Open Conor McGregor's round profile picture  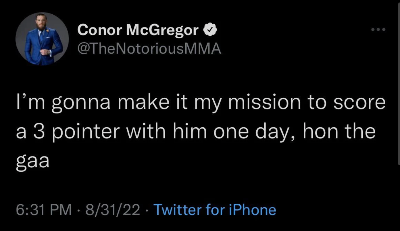point(42,39)
